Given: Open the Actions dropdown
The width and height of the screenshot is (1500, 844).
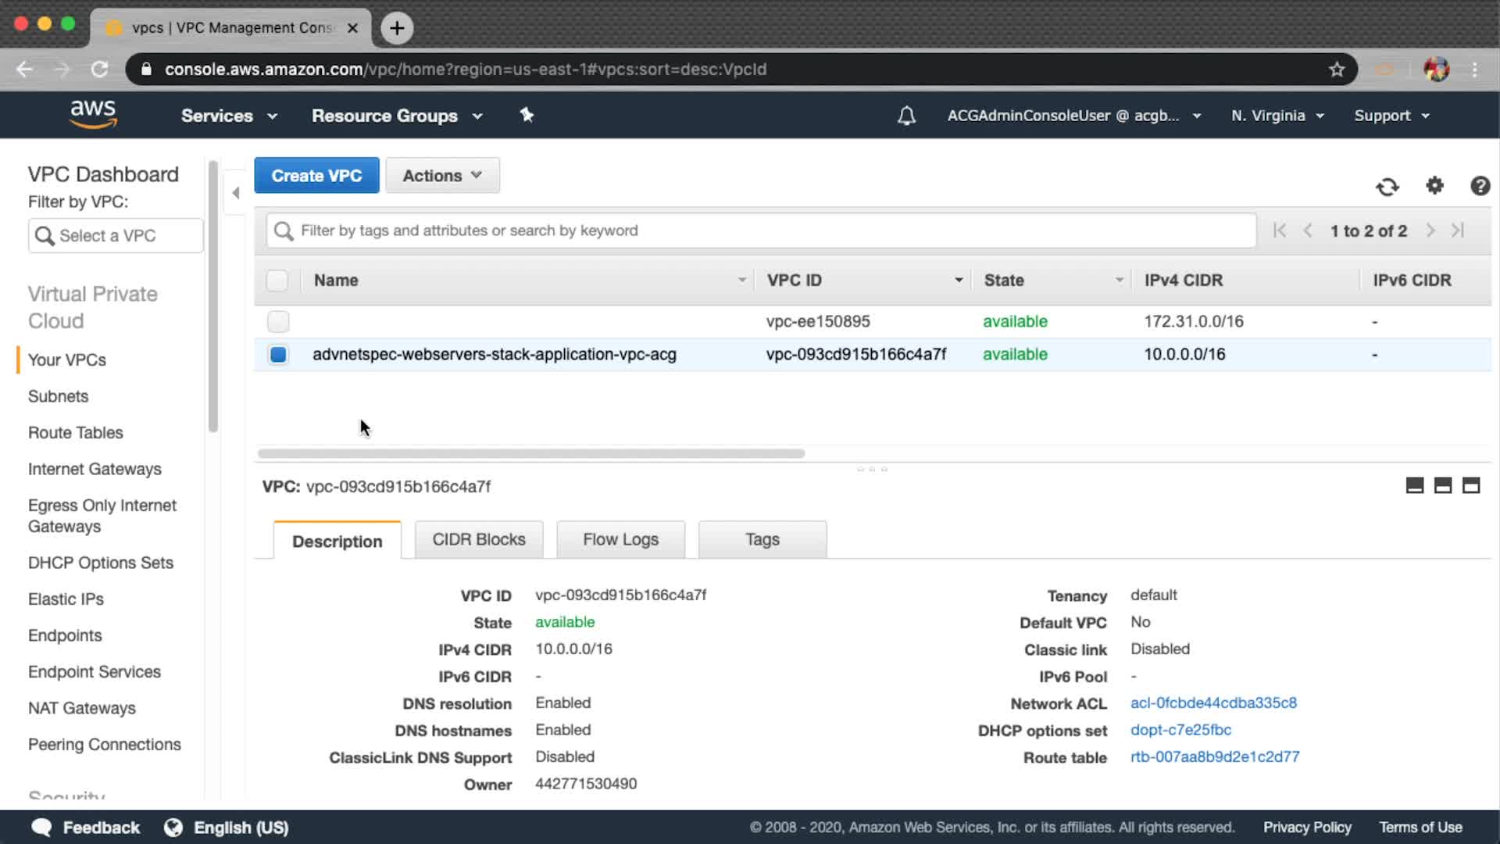Looking at the screenshot, I should coord(442,175).
